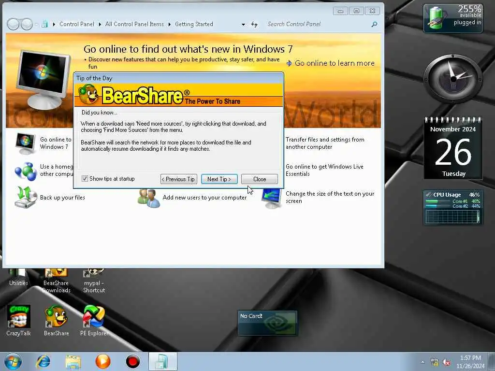Image resolution: width=495 pixels, height=371 pixels.
Task: Click the Go online Windows 7 monitor icon
Action: pyautogui.click(x=26, y=143)
